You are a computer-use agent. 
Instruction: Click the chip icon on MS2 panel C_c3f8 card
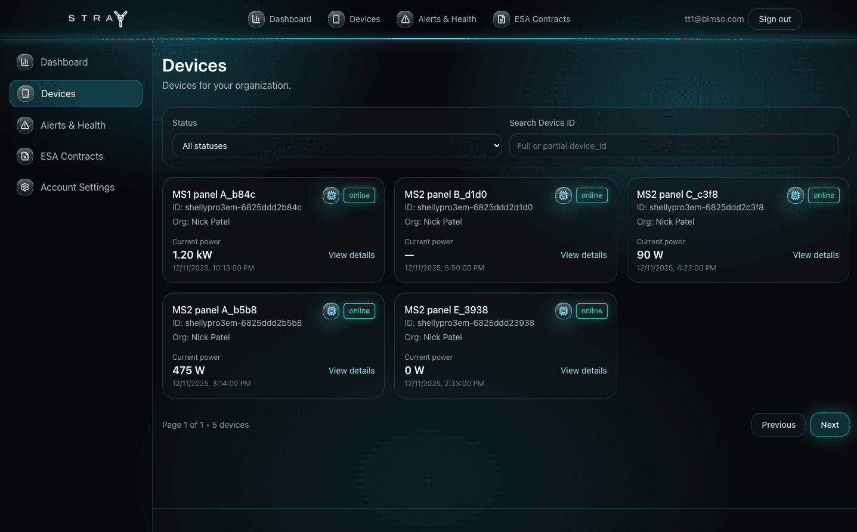(795, 195)
